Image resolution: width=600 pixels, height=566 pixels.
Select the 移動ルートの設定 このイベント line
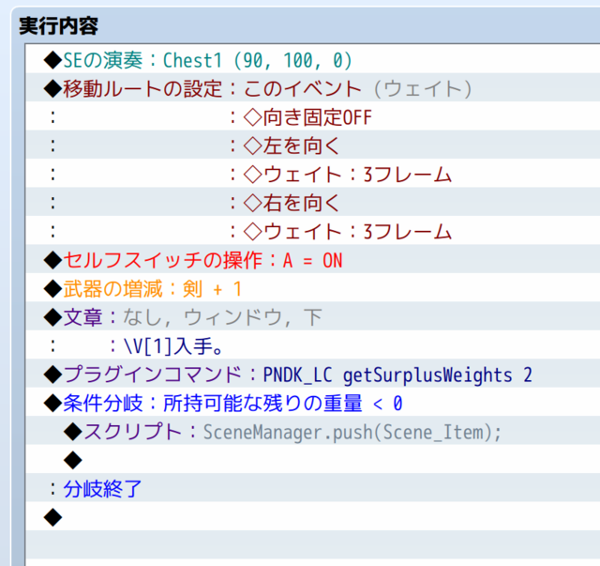[x=313, y=87]
